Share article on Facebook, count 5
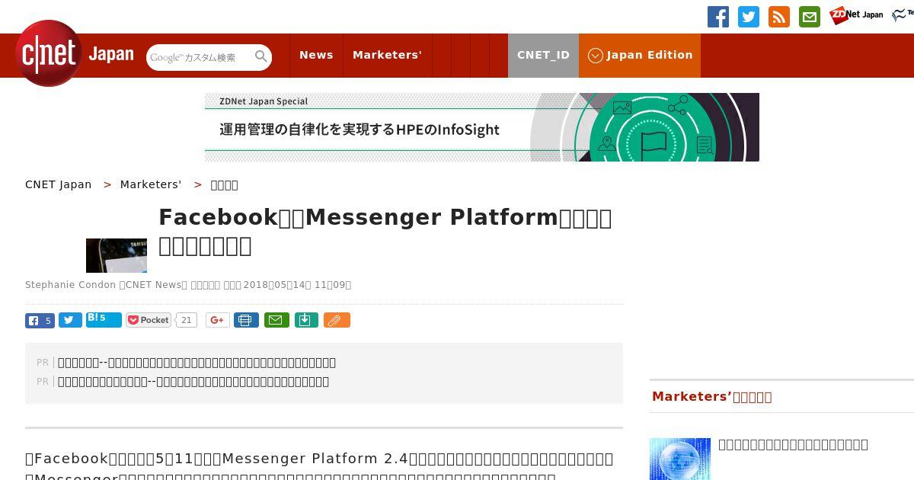 40,320
